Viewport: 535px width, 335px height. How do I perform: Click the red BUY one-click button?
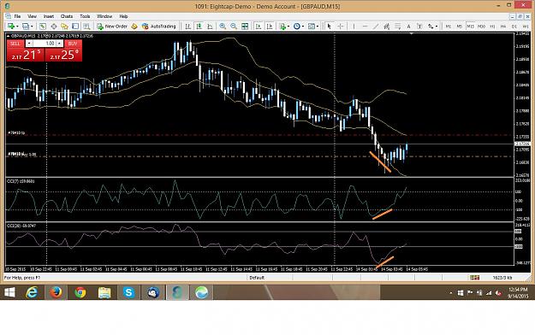click(73, 44)
